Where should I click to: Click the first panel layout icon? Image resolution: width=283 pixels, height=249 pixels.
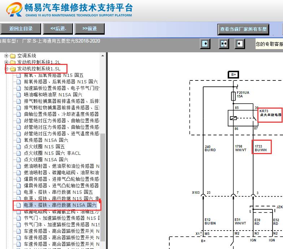pyautogui.click(x=205, y=44)
